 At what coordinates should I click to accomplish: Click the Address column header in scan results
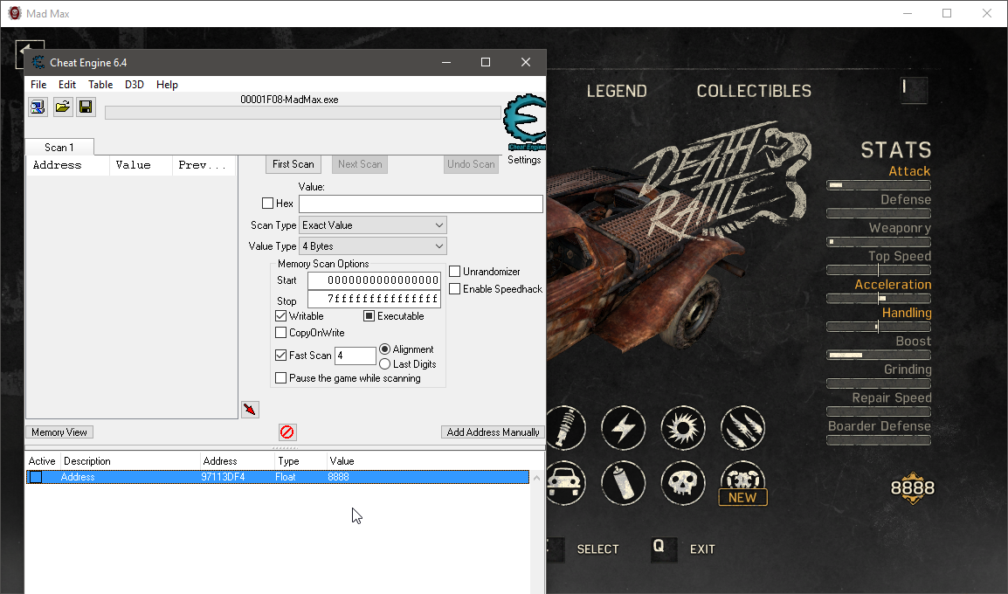67,165
